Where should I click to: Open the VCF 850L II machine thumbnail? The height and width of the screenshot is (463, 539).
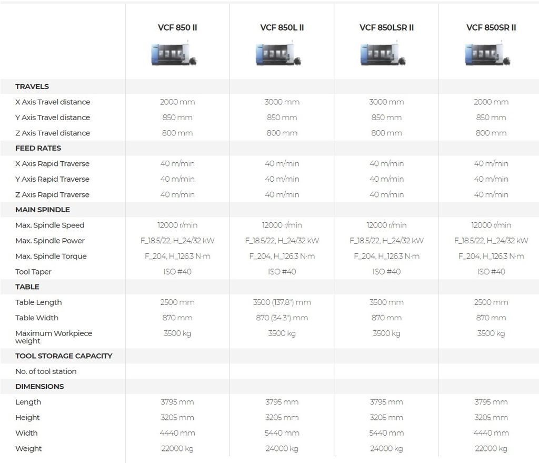coord(279,53)
